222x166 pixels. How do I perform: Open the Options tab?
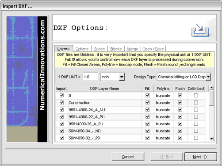(x=82, y=49)
